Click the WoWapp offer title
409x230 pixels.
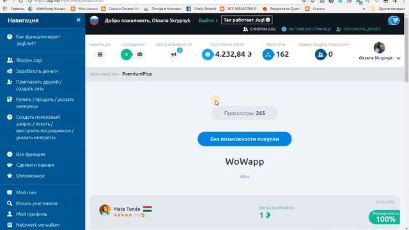[245, 162]
